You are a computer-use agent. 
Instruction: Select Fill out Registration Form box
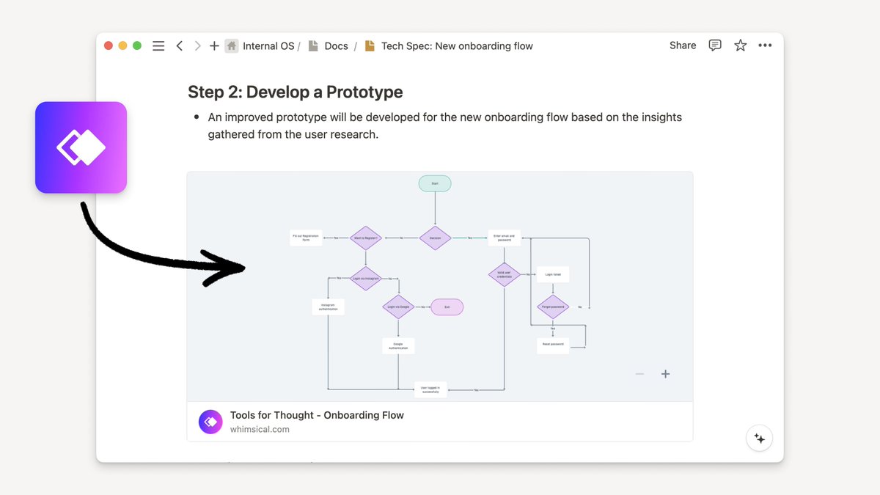coord(306,238)
